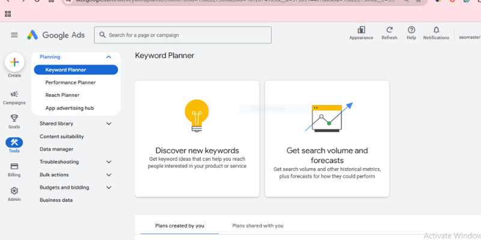Image resolution: width=481 pixels, height=240 pixels.
Task: Expand Troubleshooting section
Action: click(109, 162)
